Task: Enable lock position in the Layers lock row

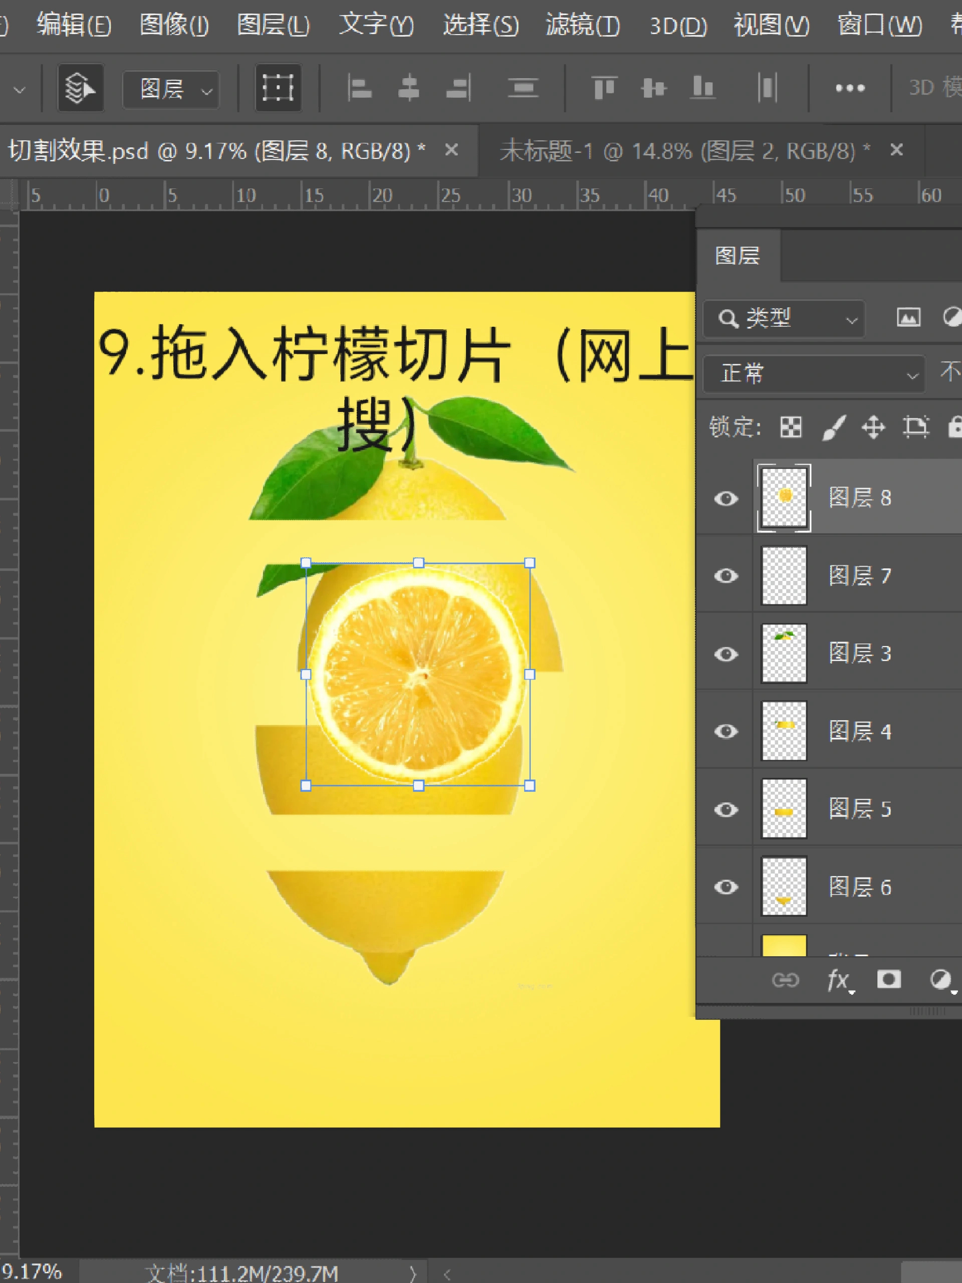Action: [x=874, y=427]
